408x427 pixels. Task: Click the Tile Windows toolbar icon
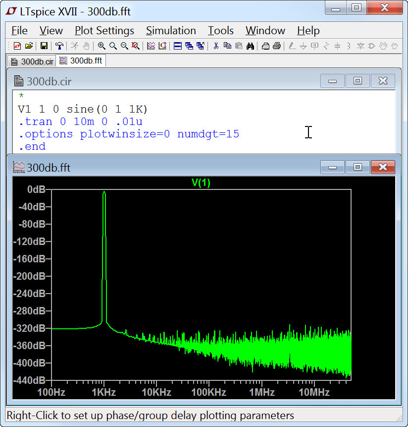coord(178,46)
